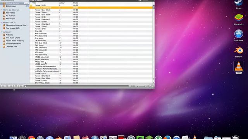Select the France 4 (auto) row
The width and height of the screenshot is (248, 139).
(x=91, y=81)
